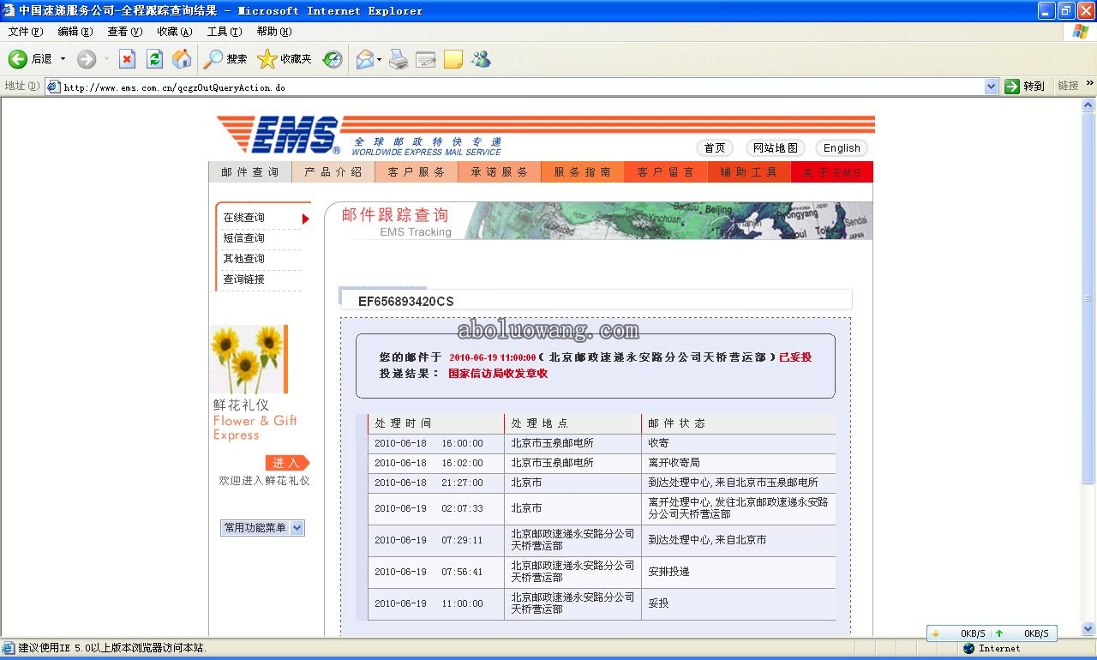
Task: Open the 网站地图 site map button
Action: pyautogui.click(x=775, y=148)
